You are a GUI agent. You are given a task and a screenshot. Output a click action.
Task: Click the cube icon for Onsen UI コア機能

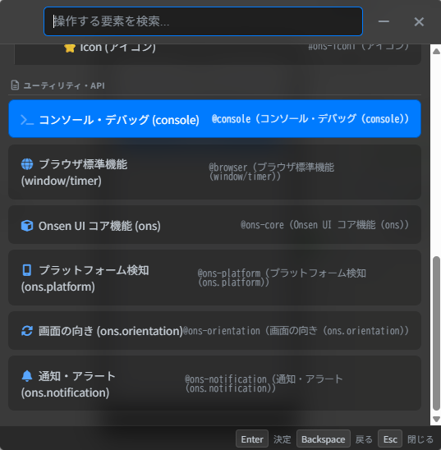27,226
